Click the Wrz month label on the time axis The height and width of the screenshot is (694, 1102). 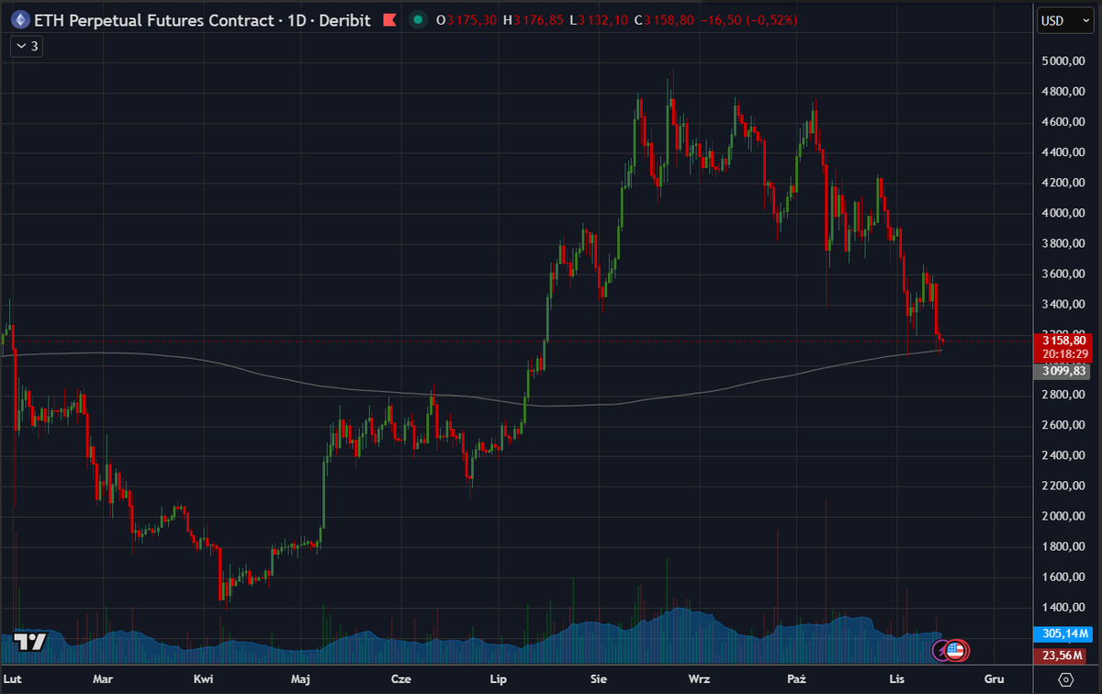point(699,679)
